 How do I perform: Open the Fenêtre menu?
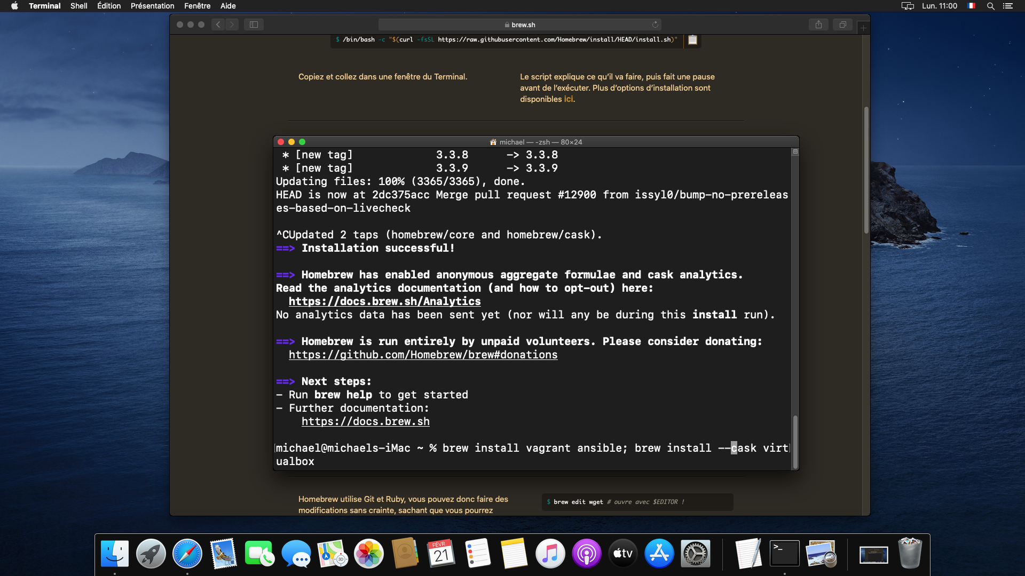(198, 6)
